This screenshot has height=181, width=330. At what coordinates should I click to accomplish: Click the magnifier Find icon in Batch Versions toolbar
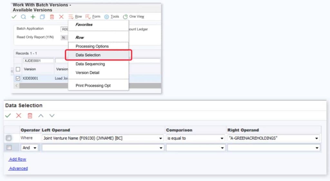[23, 17]
